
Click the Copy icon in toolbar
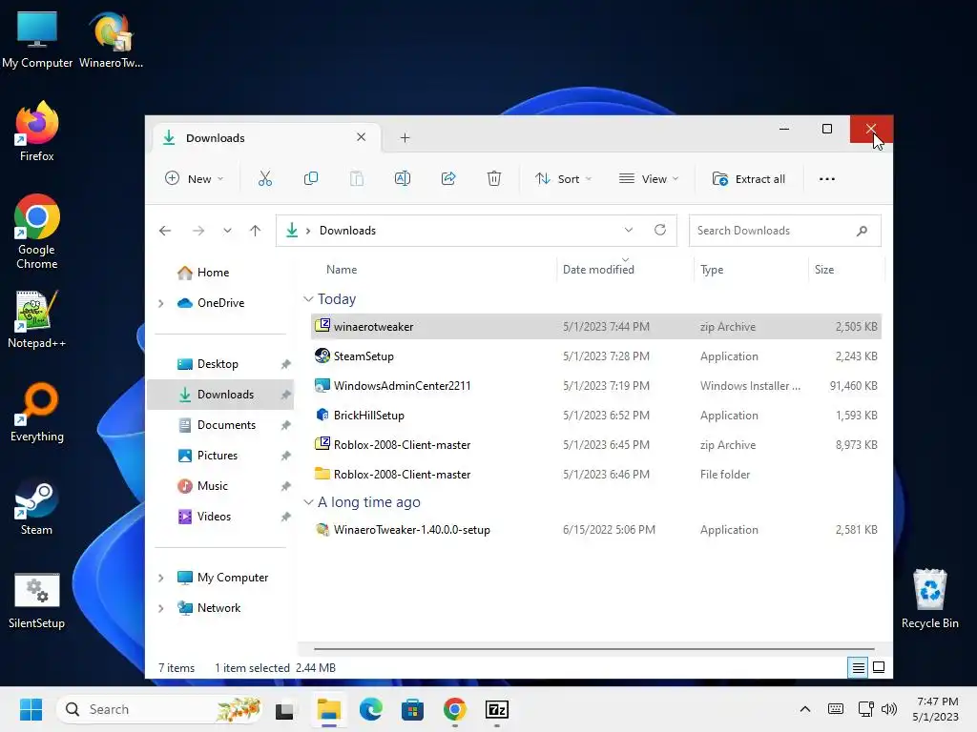[311, 179]
